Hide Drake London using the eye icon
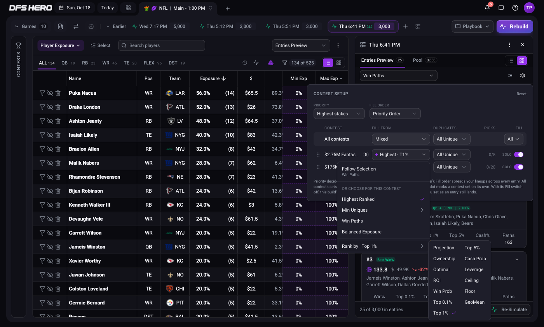544x327 pixels. [x=50, y=107]
